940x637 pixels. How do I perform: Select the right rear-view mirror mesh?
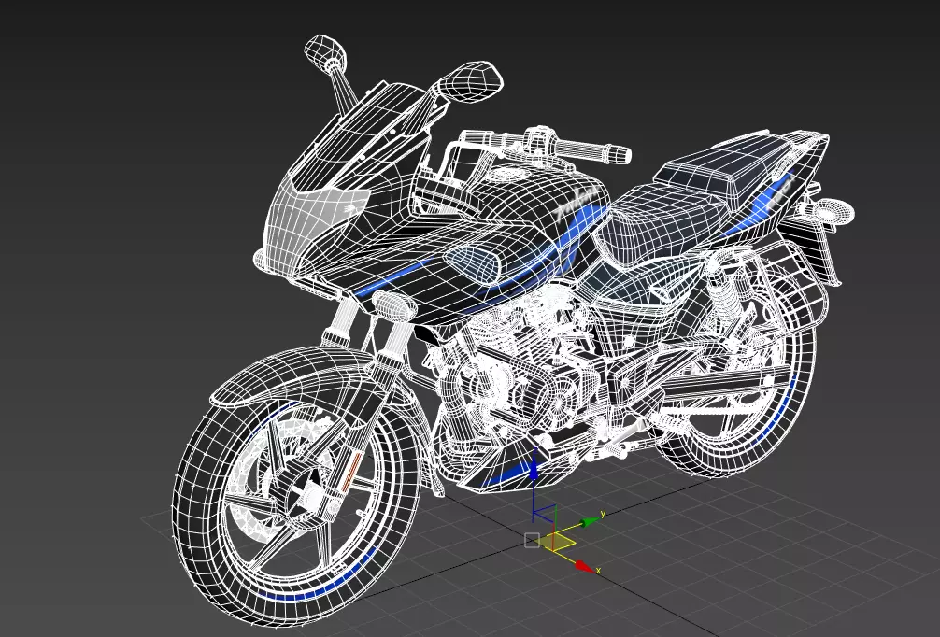pos(469,80)
